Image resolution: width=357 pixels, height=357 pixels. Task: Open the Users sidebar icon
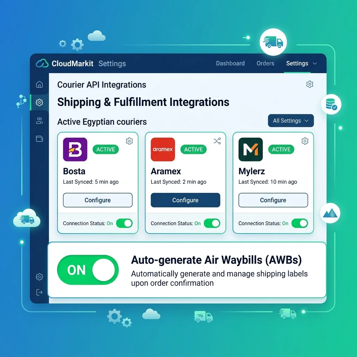(39, 121)
